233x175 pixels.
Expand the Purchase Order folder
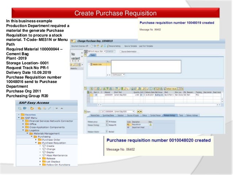pyautogui.click(x=36, y=140)
